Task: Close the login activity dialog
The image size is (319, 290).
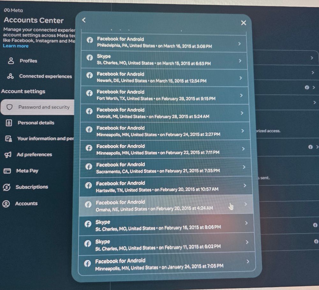Action: coord(243,23)
